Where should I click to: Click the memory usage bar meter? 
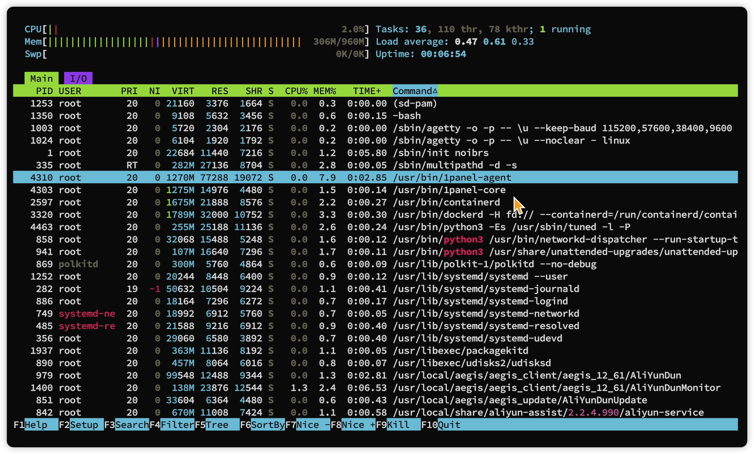(x=174, y=42)
